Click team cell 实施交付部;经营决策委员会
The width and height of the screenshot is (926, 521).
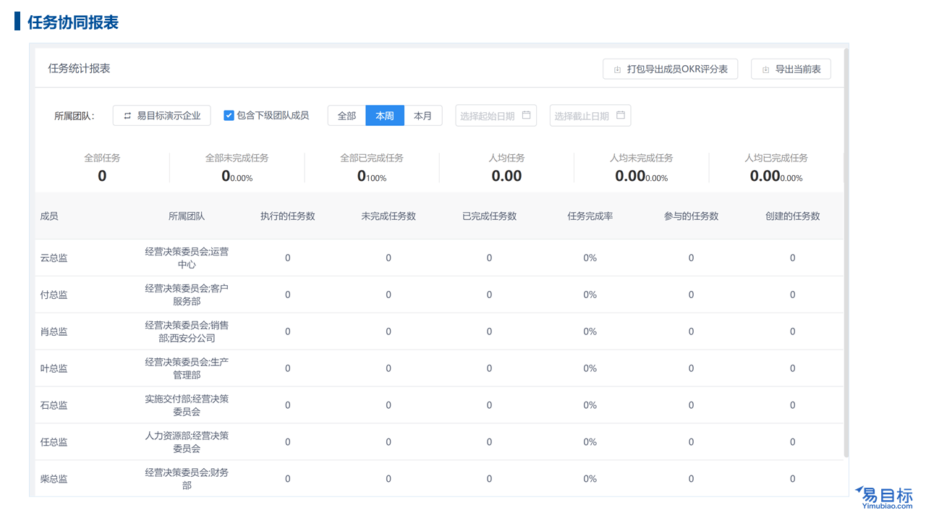[187, 405]
